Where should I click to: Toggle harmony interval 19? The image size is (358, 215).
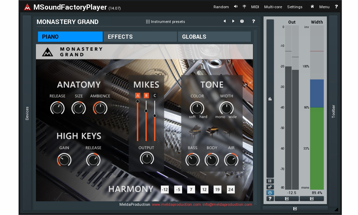click(217, 189)
